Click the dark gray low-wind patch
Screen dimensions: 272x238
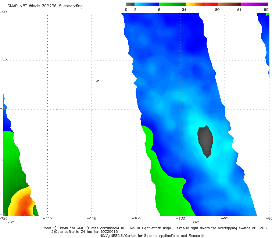[205, 141]
